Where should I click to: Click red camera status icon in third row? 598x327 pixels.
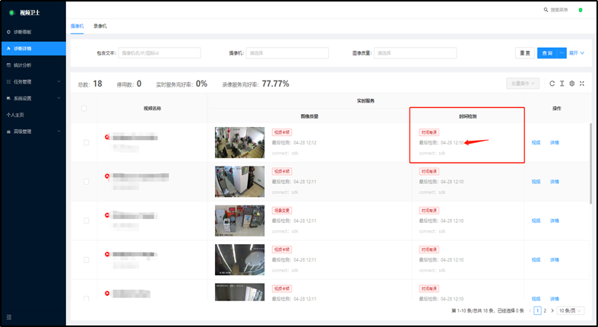pyautogui.click(x=107, y=214)
